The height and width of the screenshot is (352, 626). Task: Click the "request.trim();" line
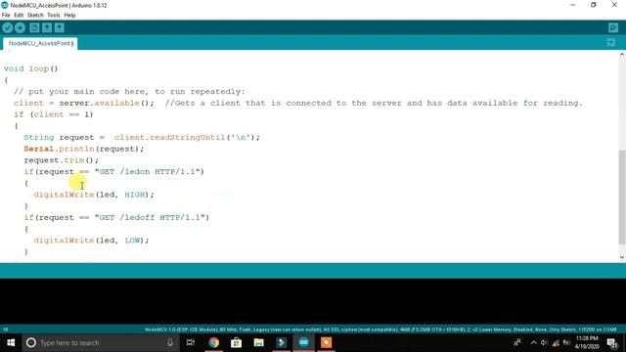click(61, 160)
